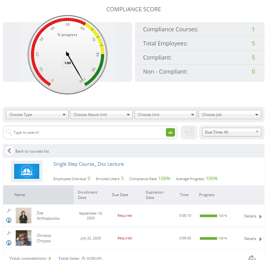Click the blue book course icon

pos(27,171)
